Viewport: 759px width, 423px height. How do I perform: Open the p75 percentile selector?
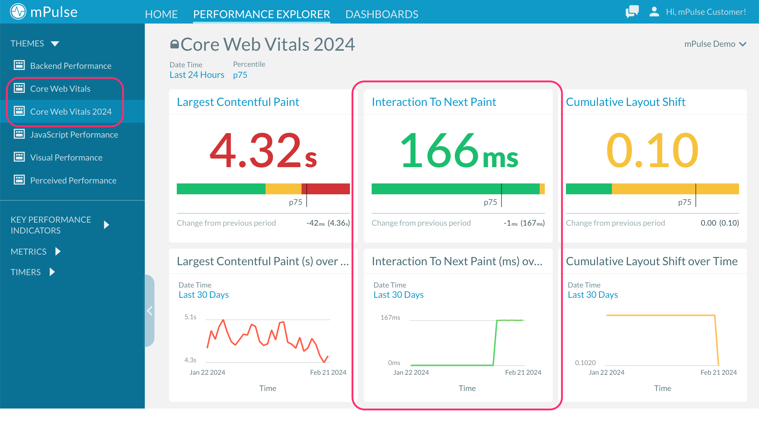click(240, 75)
